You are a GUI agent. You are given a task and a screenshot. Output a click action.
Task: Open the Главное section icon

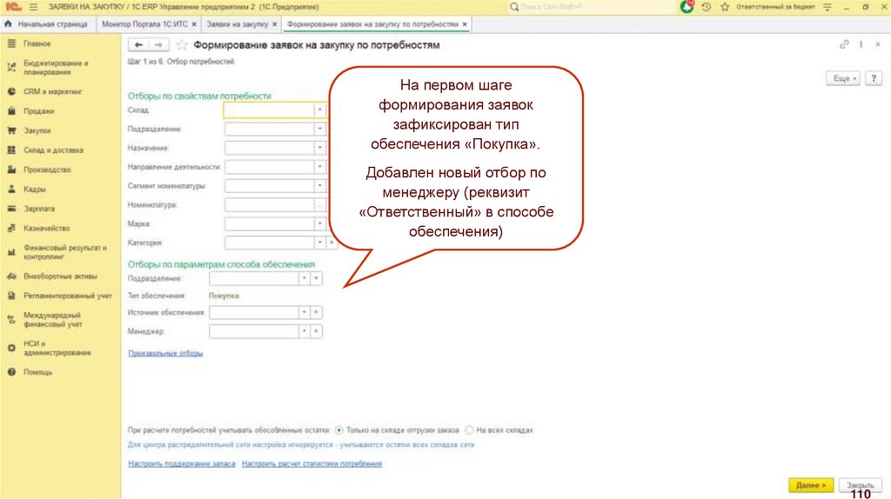pyautogui.click(x=11, y=43)
